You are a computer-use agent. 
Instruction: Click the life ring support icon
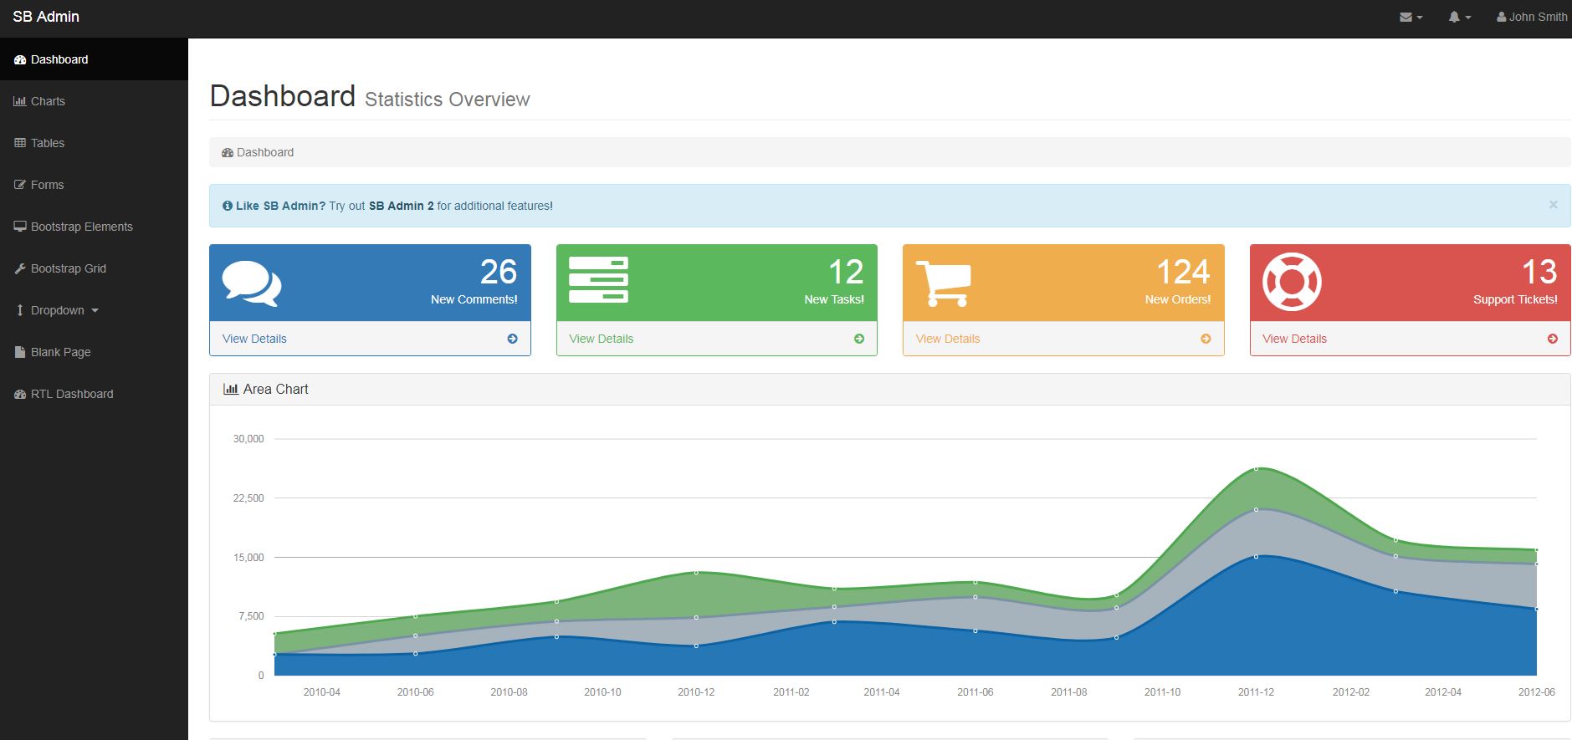pyautogui.click(x=1291, y=282)
